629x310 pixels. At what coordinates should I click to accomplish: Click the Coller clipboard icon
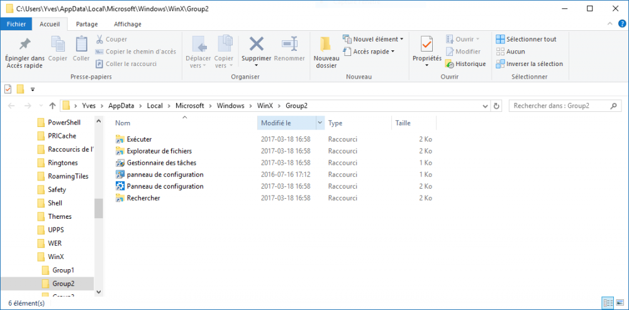point(81,44)
